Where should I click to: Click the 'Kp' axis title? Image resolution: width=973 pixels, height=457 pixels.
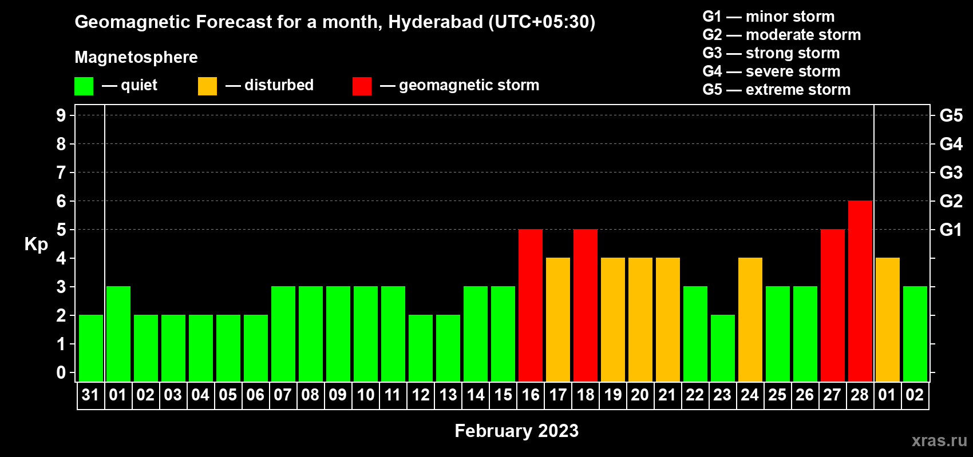(x=36, y=244)
